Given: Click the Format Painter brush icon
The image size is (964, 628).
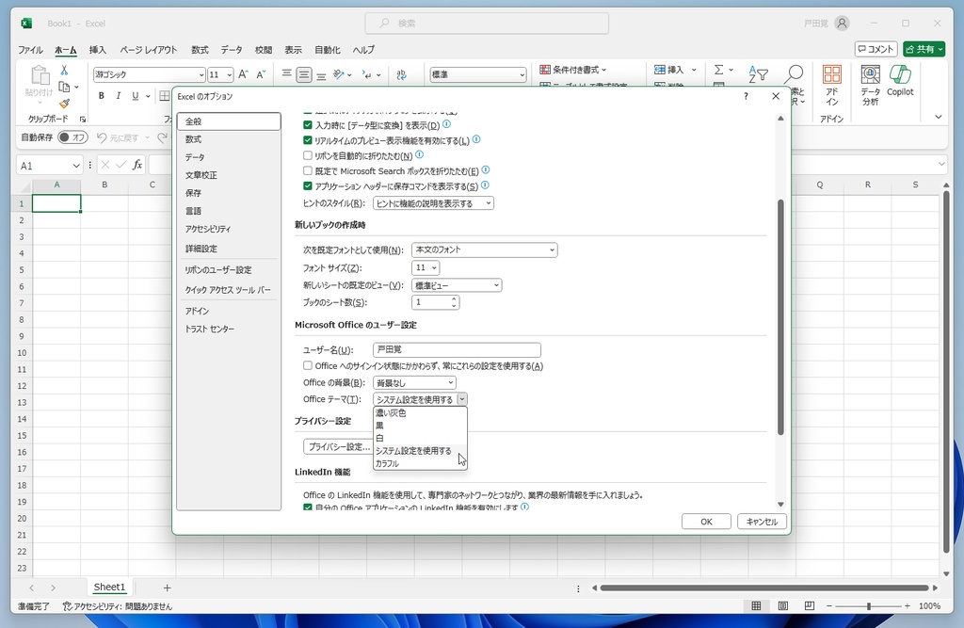Looking at the screenshot, I should [x=64, y=103].
